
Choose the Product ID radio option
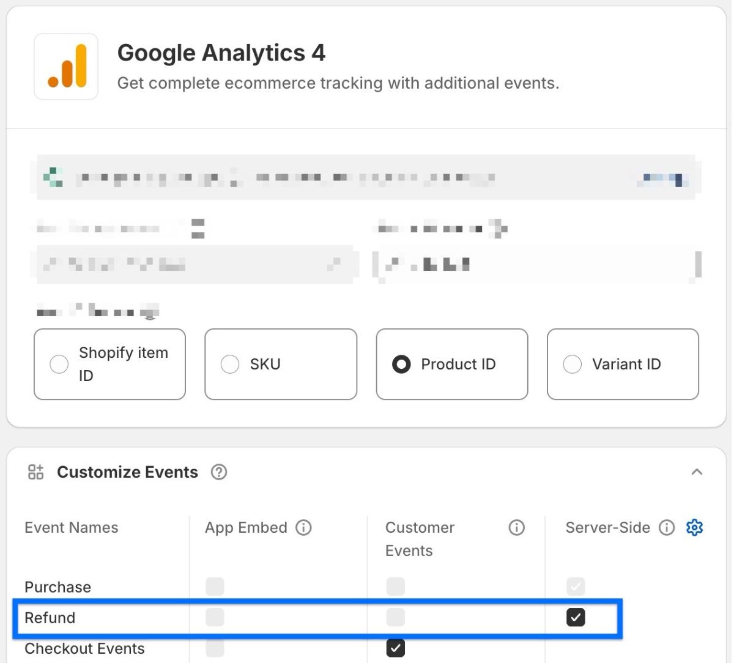click(401, 364)
